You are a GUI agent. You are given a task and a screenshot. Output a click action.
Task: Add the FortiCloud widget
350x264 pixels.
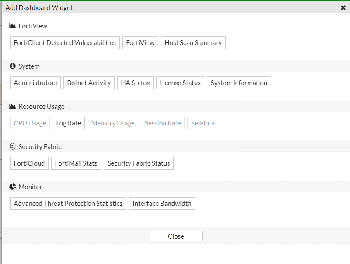pos(29,163)
